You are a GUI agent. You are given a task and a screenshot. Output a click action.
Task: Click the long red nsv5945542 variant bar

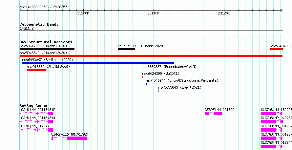151,56
